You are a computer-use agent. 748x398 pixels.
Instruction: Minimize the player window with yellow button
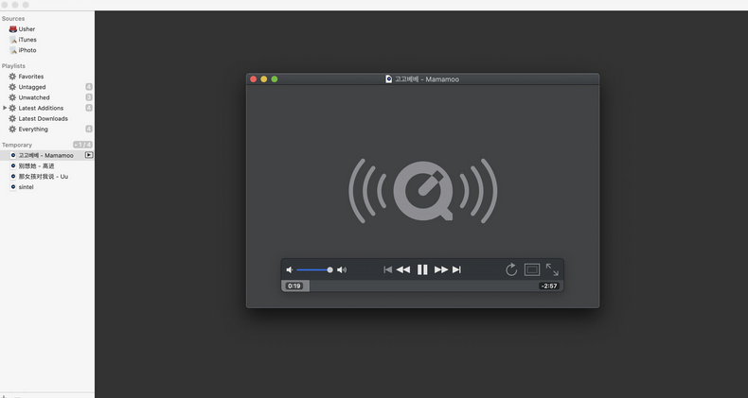pyautogui.click(x=264, y=79)
